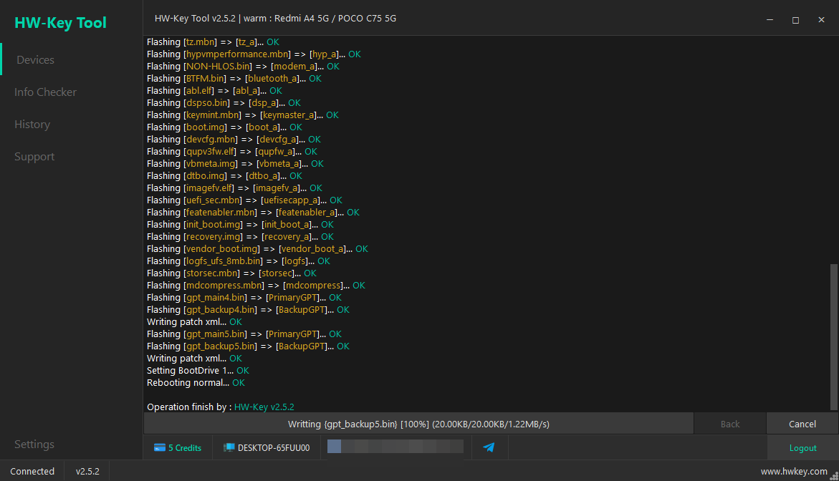Go to the History page

tap(32, 124)
